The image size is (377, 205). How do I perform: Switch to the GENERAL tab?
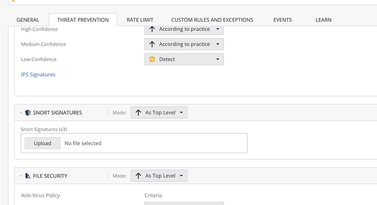tap(28, 20)
